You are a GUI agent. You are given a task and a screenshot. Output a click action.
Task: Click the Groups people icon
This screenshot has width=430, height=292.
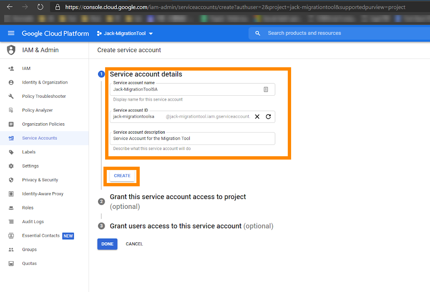point(11,249)
